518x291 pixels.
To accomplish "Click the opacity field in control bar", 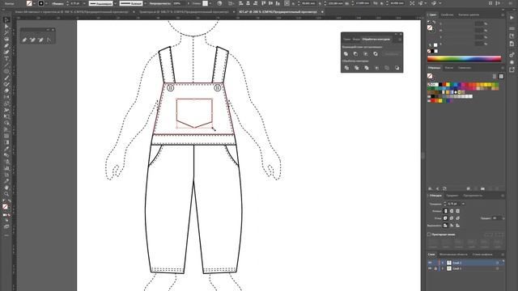I will click(178, 3).
